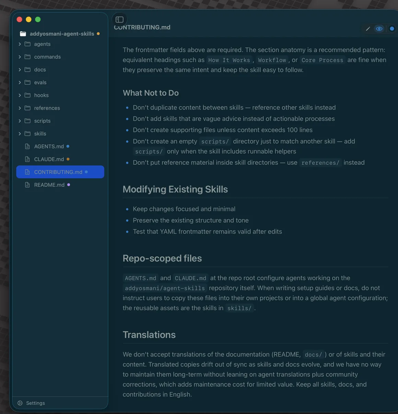Click the addyosmani-agent-skills root folder icon
The height and width of the screenshot is (414, 398).
coord(23,34)
